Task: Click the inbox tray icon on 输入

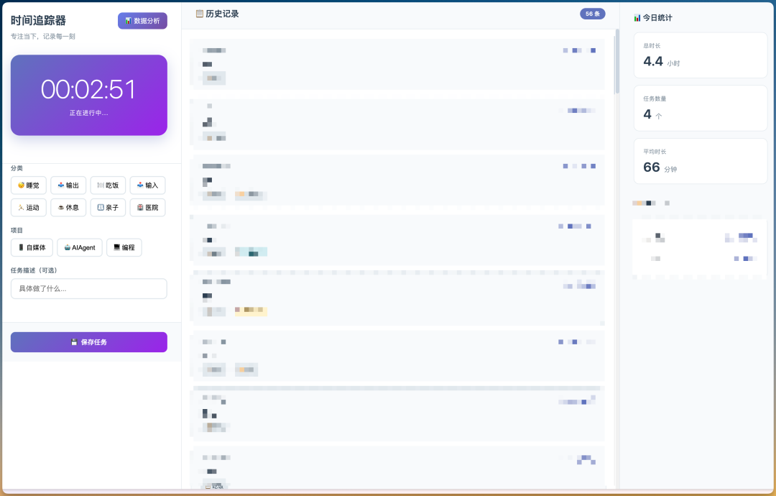Action: click(x=140, y=185)
